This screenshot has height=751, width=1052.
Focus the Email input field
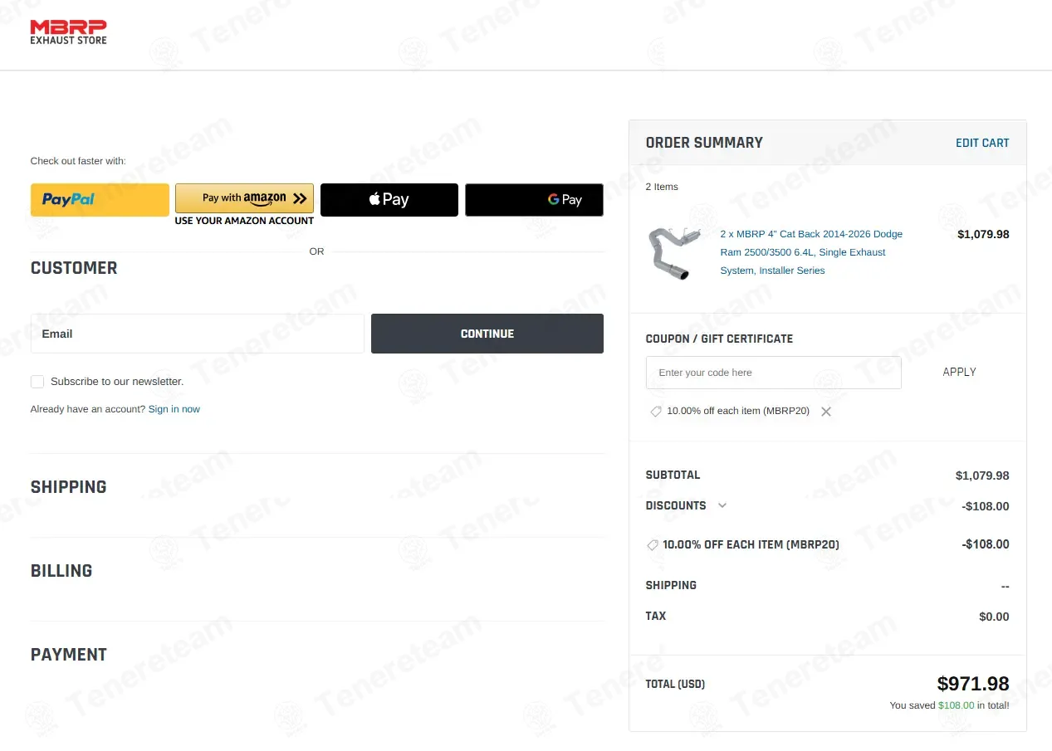(198, 334)
